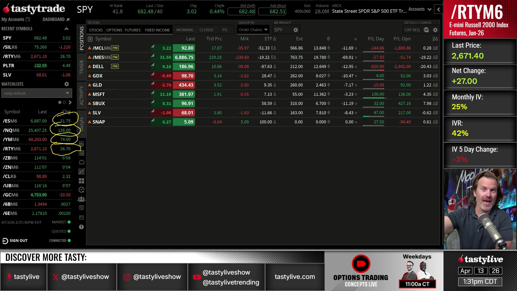Expand tasty default watchlist dropdown
517x291 pixels.
point(37,93)
